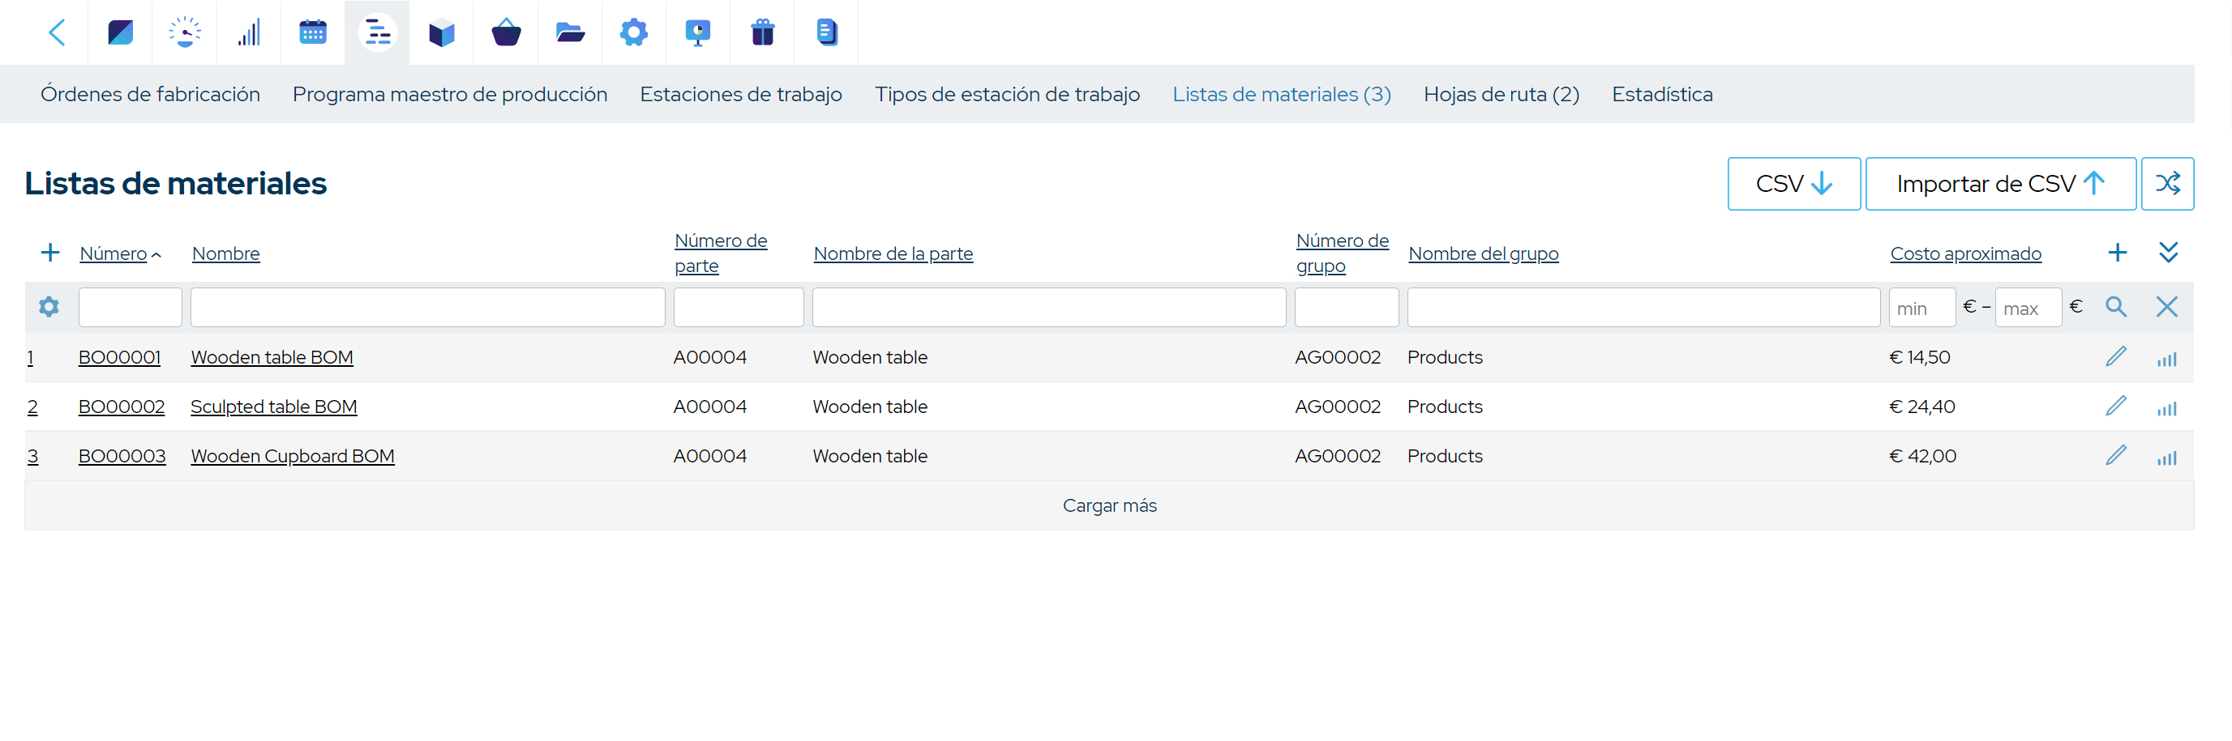This screenshot has width=2232, height=741.
Task: Open the procurement basket icon
Action: click(x=505, y=33)
